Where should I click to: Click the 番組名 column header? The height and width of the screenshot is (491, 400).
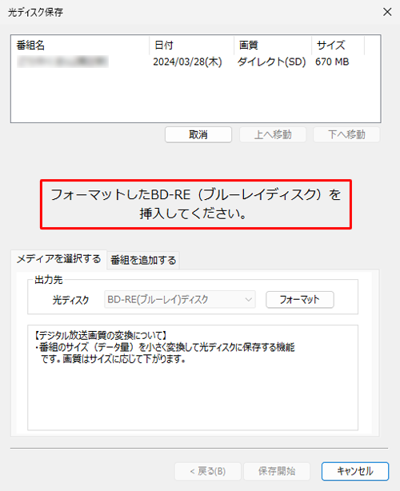click(80, 45)
